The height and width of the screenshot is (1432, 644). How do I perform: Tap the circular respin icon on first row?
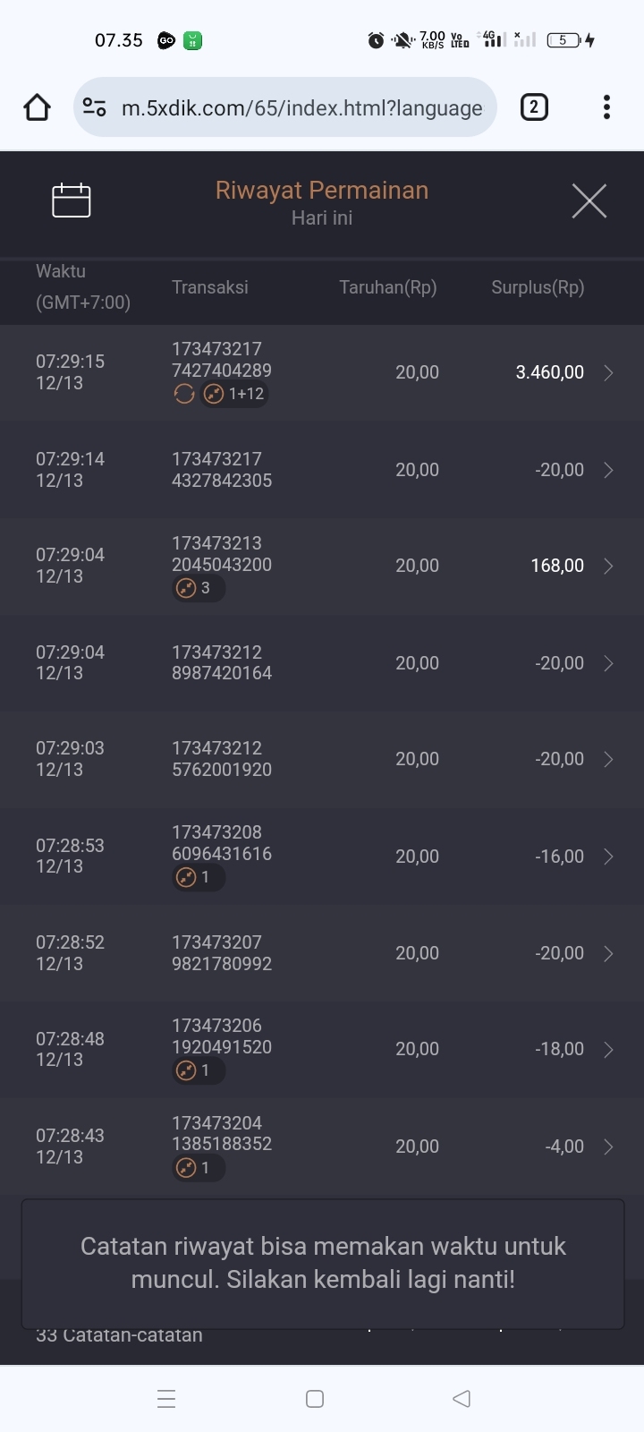pos(184,394)
